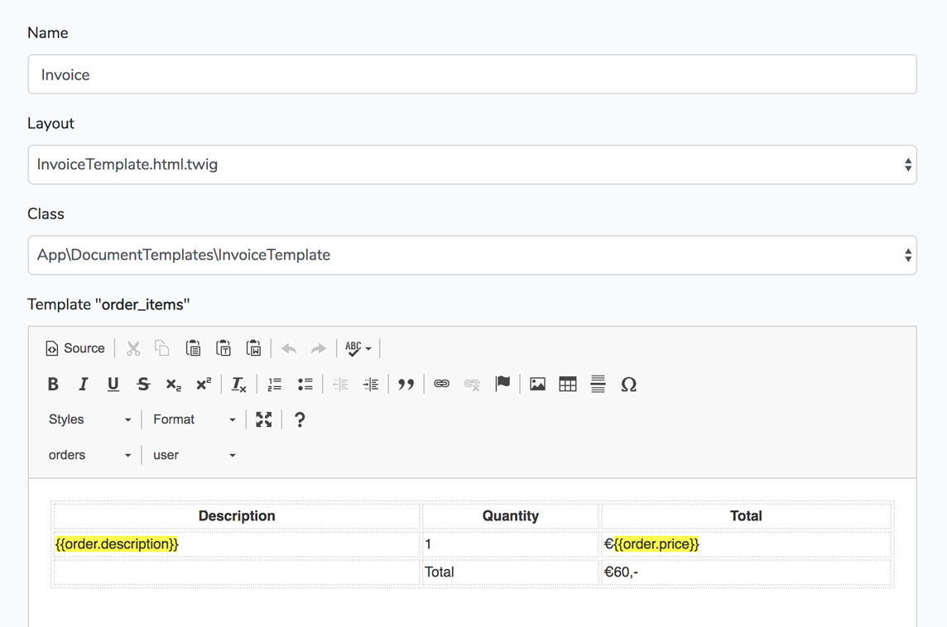Screen dimensions: 947x627
Task: Click the Remove Format icon
Action: pyautogui.click(x=239, y=384)
